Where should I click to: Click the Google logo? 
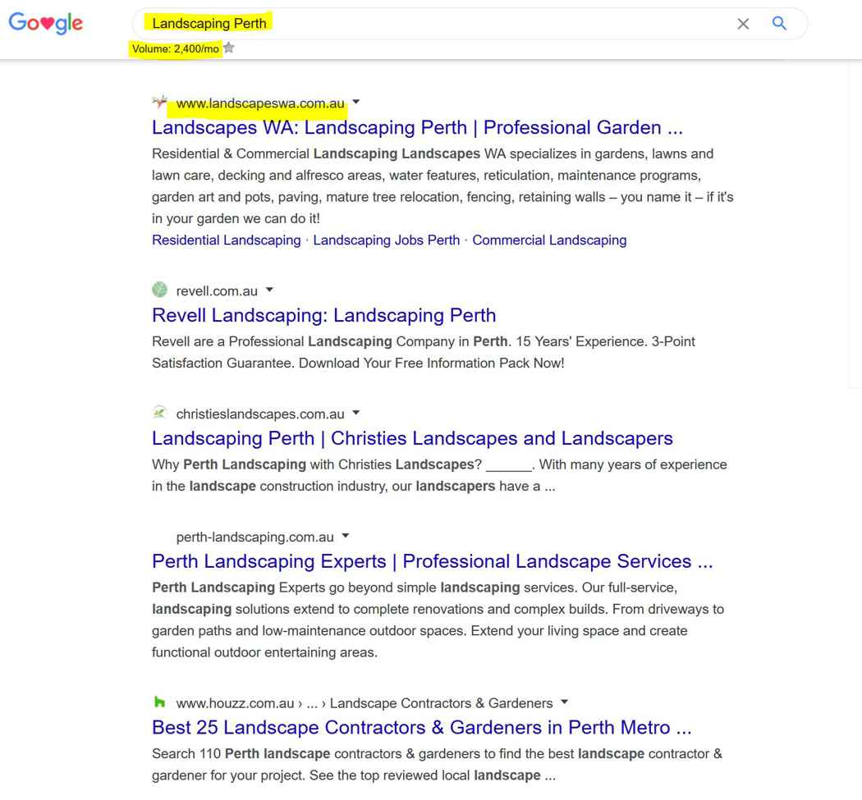[45, 23]
